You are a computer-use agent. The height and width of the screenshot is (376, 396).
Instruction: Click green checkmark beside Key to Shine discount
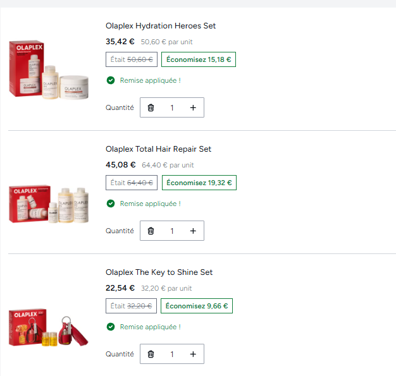click(x=111, y=327)
